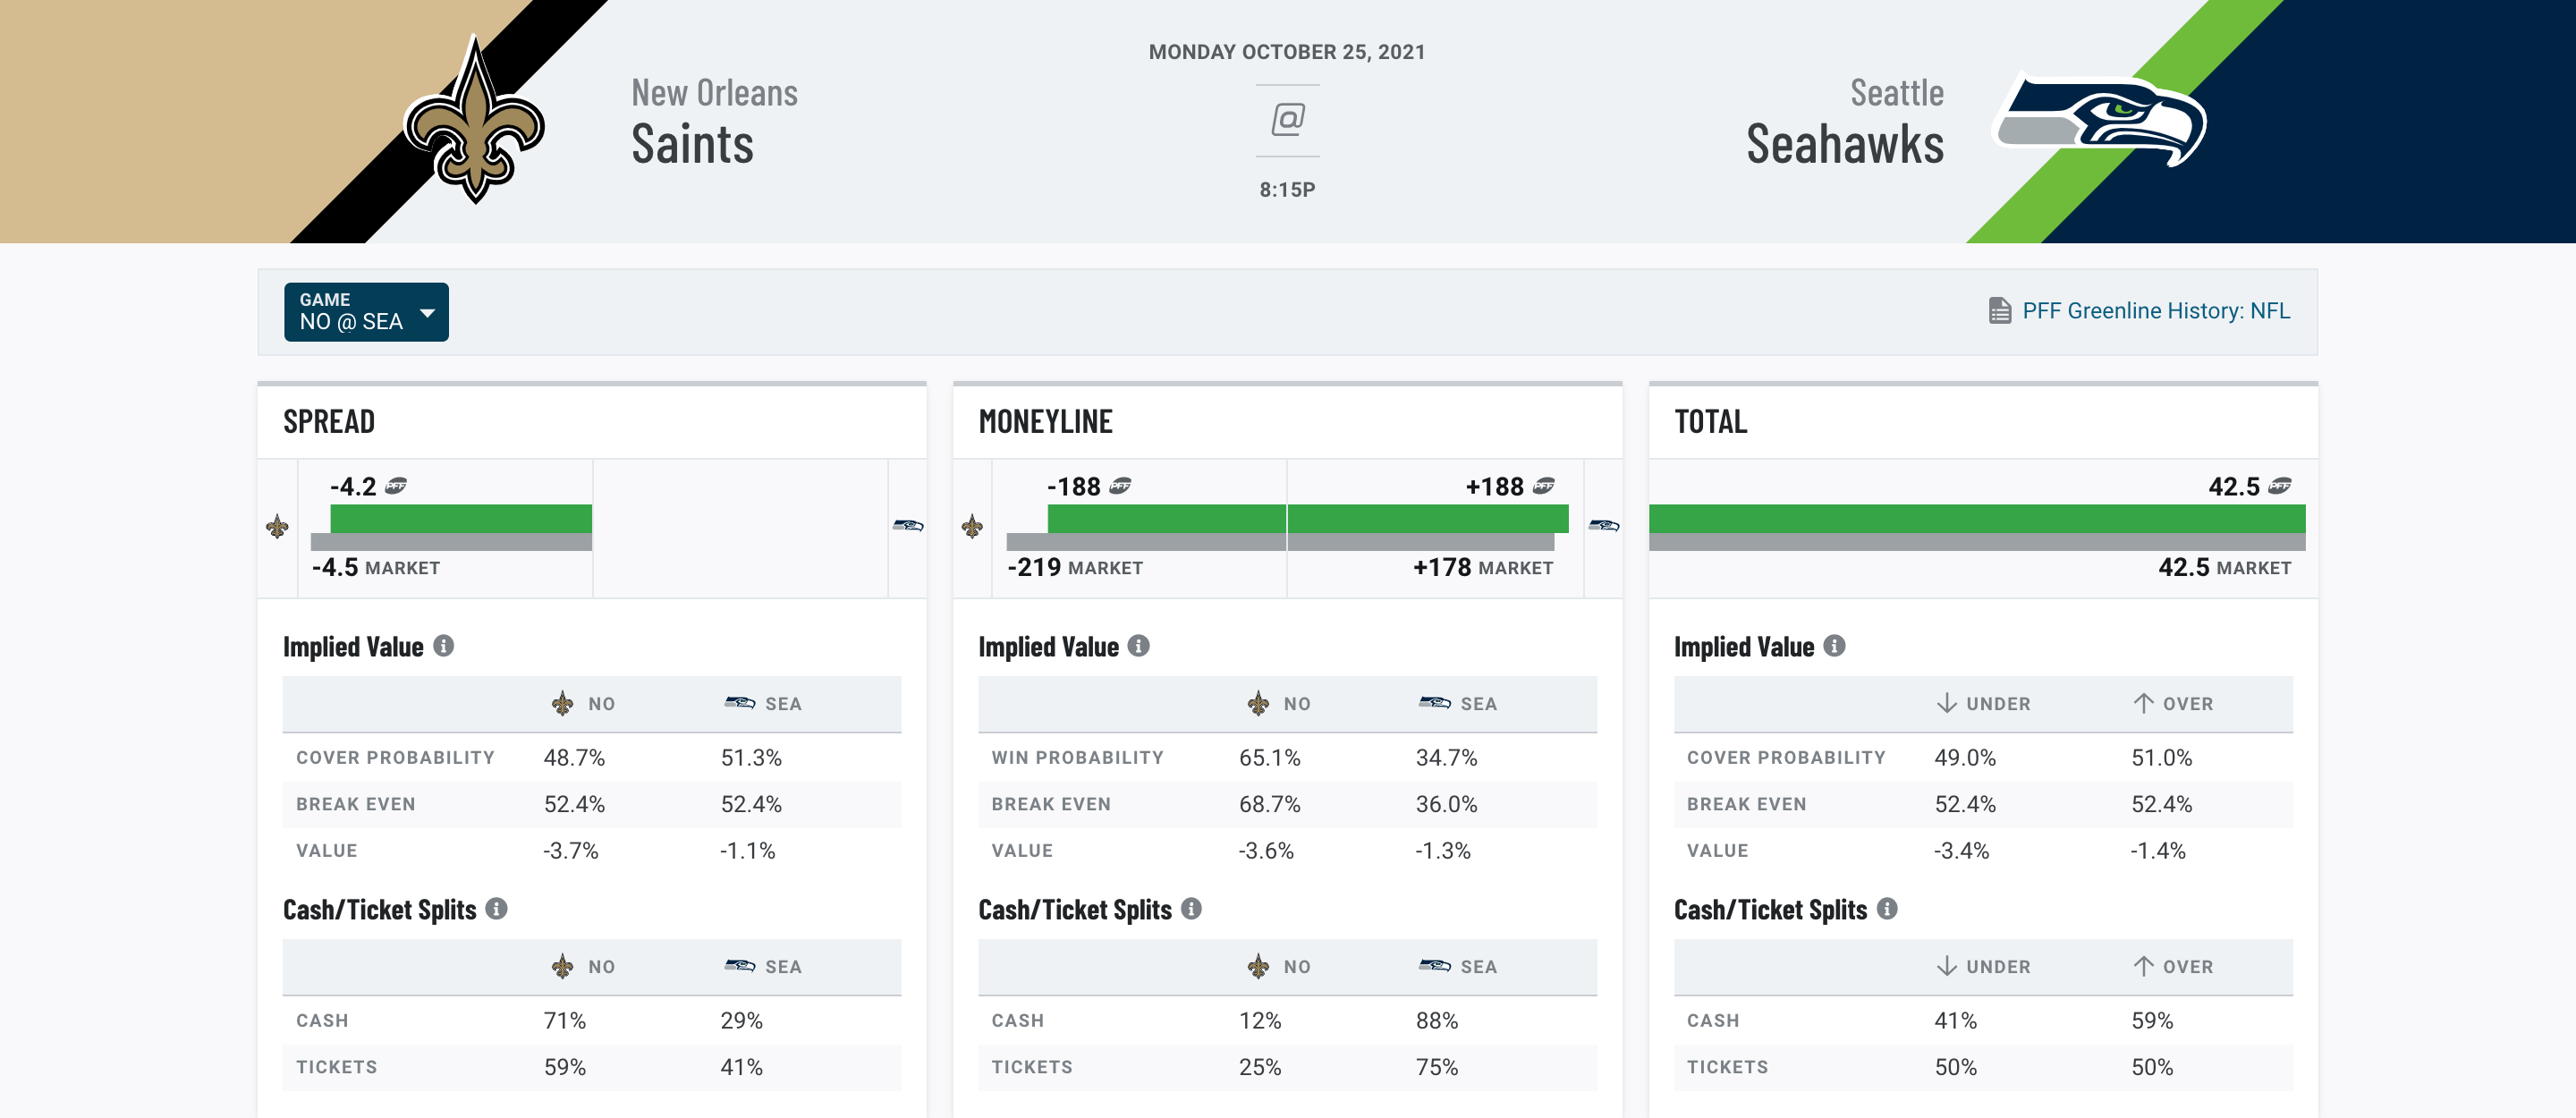
Task: Click the Saints fleur-de-lis icon in moneyline panel
Action: [971, 525]
